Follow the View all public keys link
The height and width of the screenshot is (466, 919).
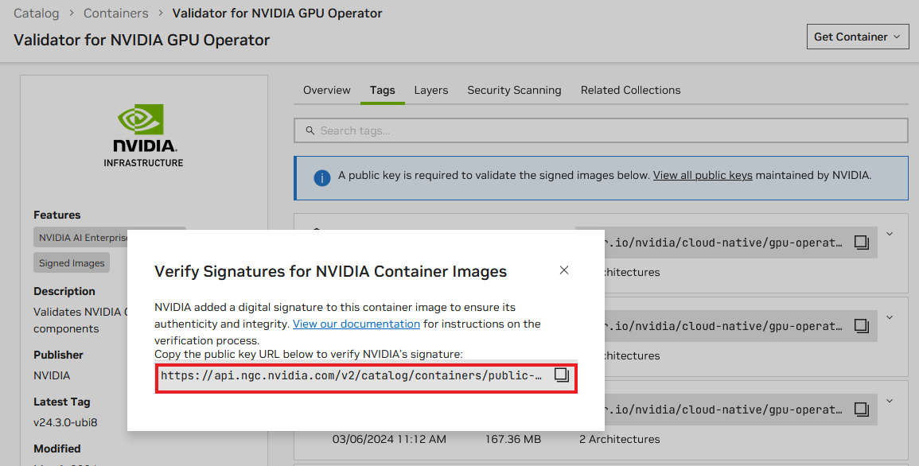(703, 175)
